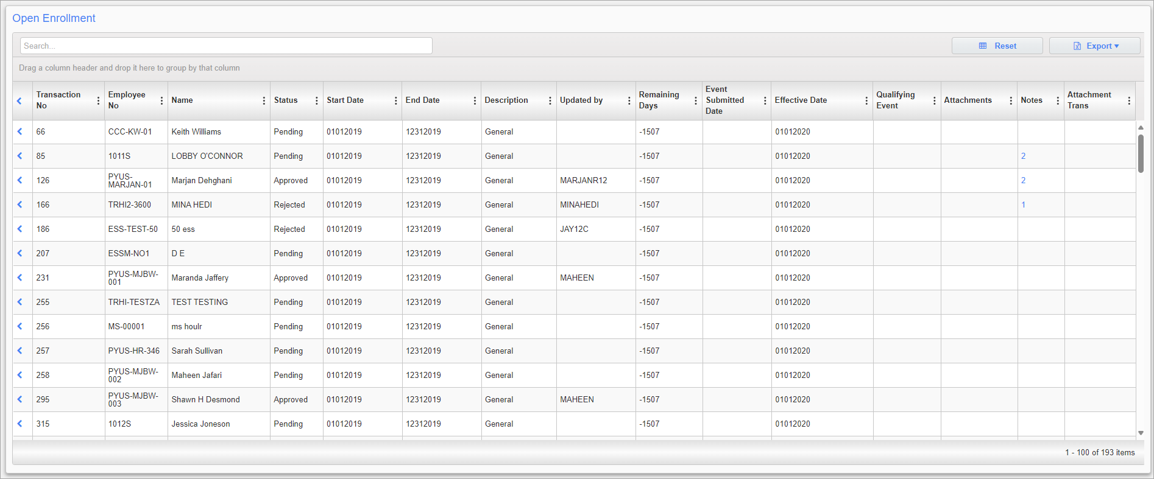1154x479 pixels.
Task: Collapse all rows using header chevron
Action: [x=19, y=100]
